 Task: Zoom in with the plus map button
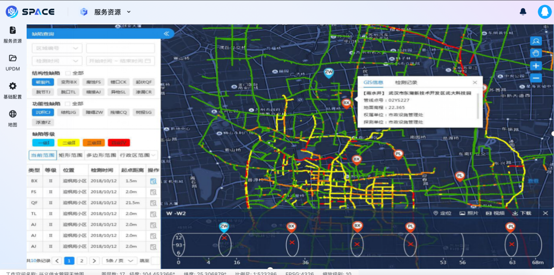(536, 66)
